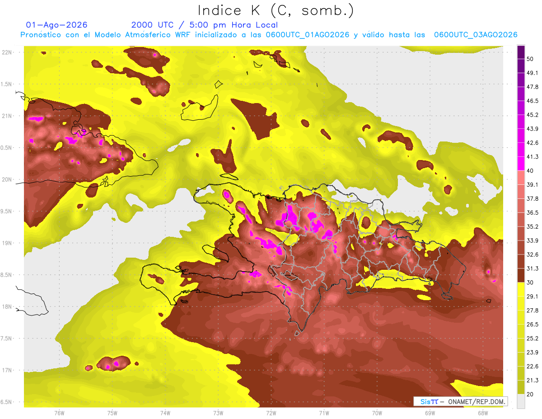
Task: Click the '22N' latitude label
Action: (7, 52)
